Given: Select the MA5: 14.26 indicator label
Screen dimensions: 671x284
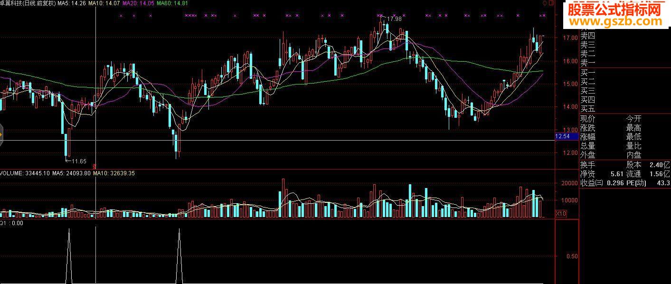Looking at the screenshot, I should (72, 3).
